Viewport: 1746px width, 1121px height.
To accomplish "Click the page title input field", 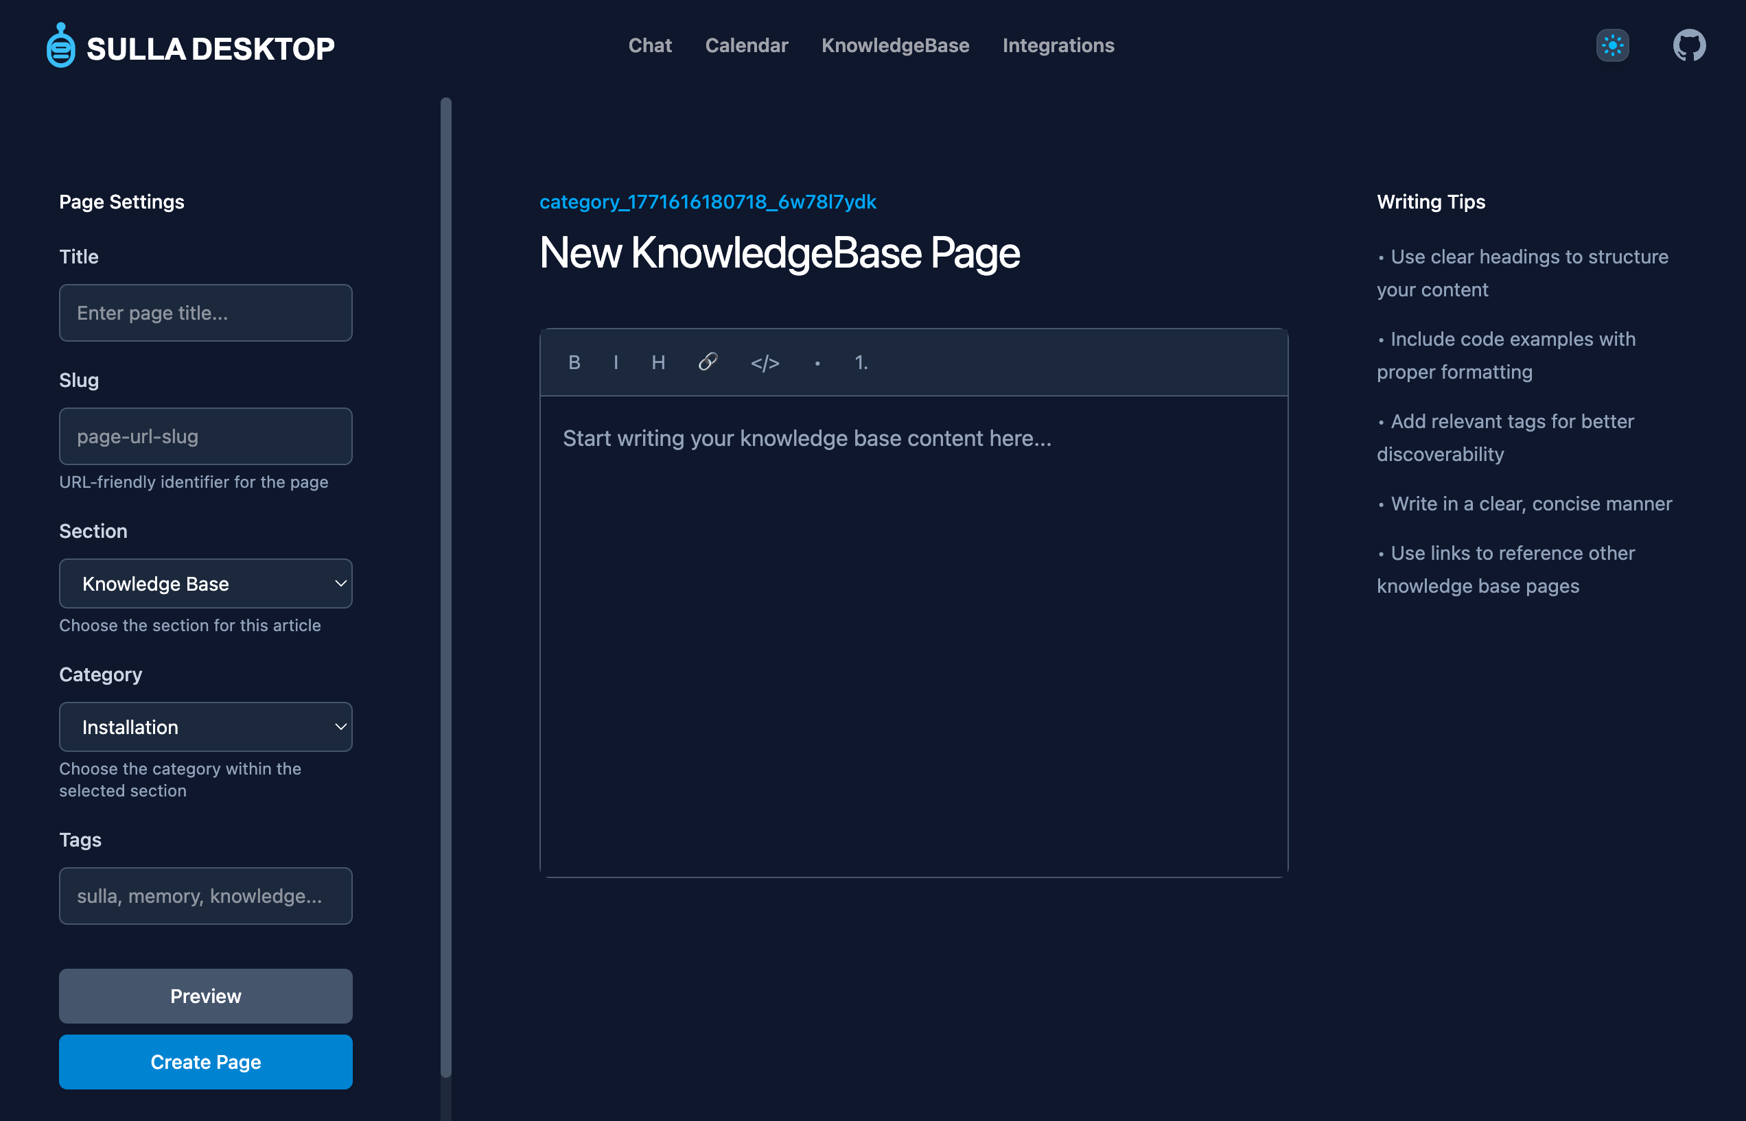I will click(205, 312).
